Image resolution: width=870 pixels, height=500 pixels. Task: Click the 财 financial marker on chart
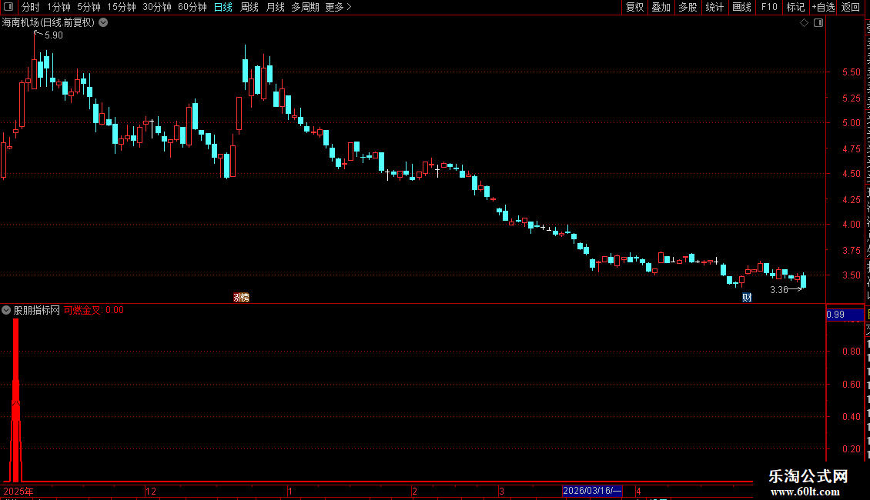point(747,298)
